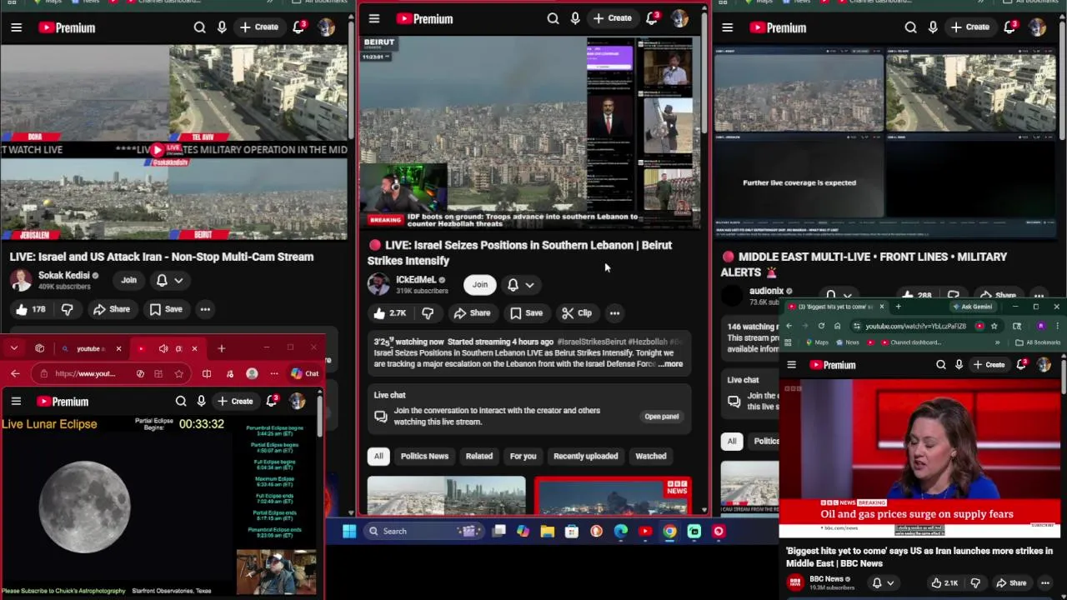Open Edge profile avatar
The image size is (1067, 600).
(252, 374)
